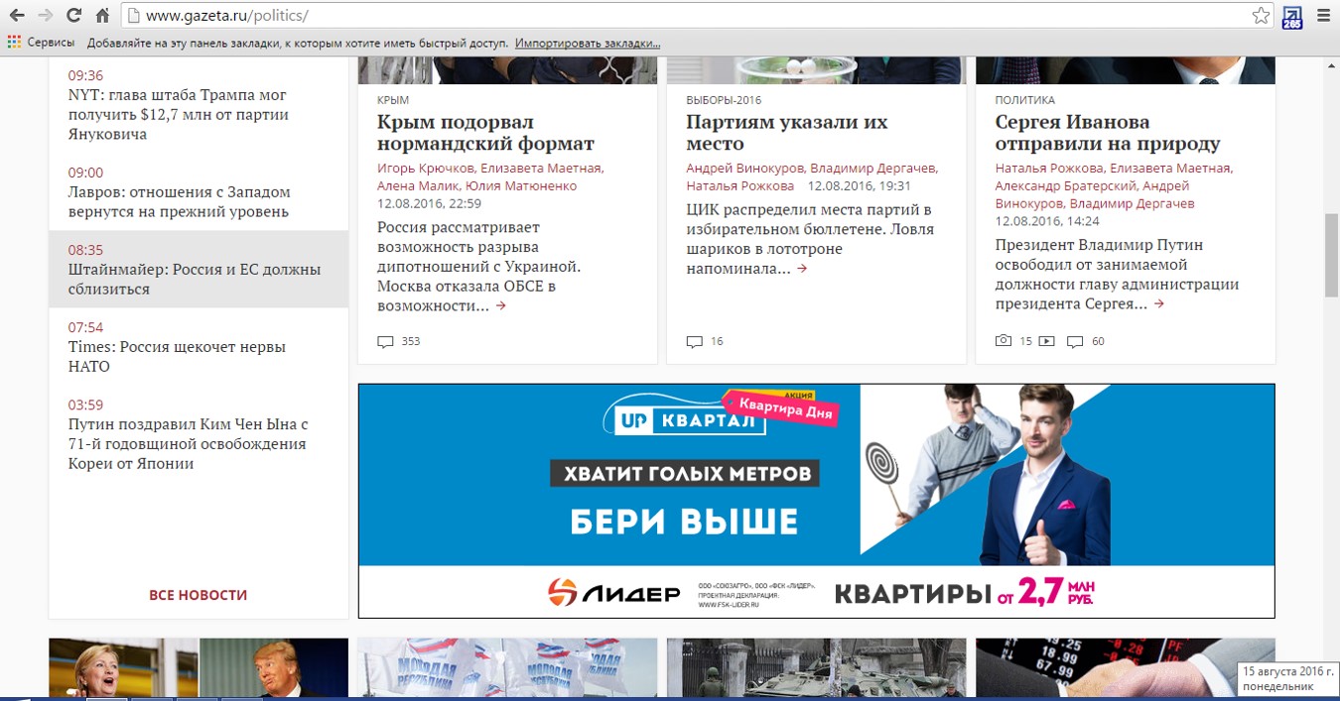Bookmark this page with the star icon
Viewport: 1340px width, 701px height.
click(1261, 15)
